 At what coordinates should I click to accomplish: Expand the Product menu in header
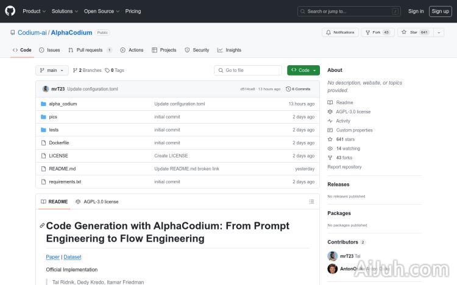pos(34,11)
